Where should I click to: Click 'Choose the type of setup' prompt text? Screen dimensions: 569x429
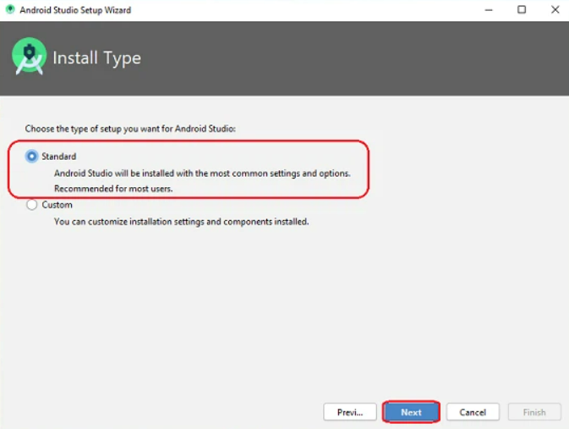(130, 129)
